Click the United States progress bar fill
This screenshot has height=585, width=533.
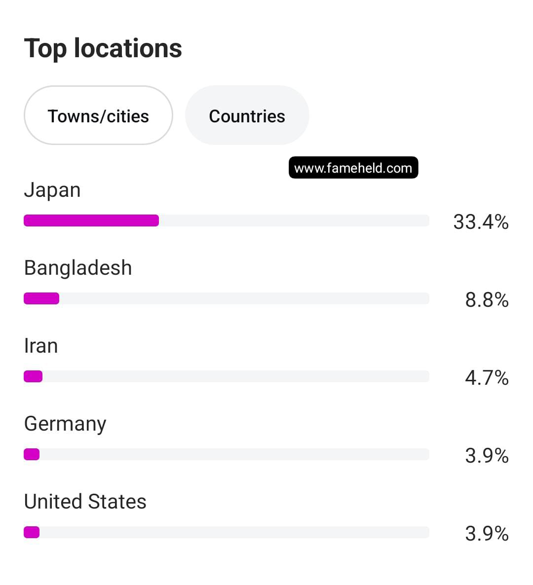[x=32, y=532]
